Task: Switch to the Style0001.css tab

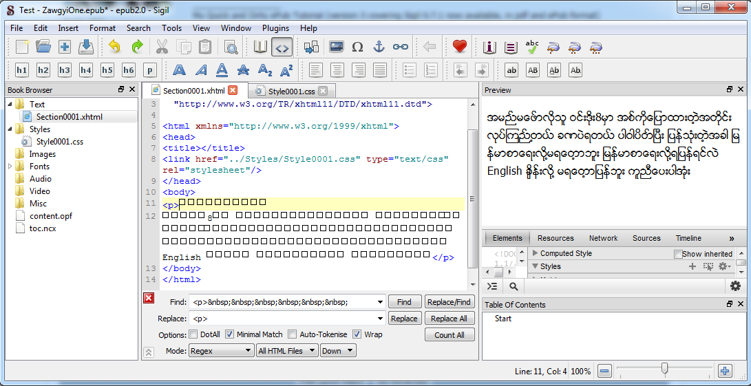Action: [290, 91]
